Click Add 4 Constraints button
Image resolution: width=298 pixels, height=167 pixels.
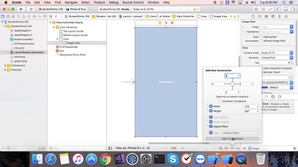click(x=232, y=139)
